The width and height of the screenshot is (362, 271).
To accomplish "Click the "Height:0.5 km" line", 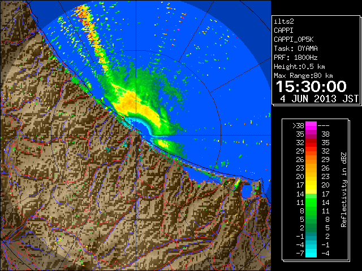I will pyautogui.click(x=299, y=67).
